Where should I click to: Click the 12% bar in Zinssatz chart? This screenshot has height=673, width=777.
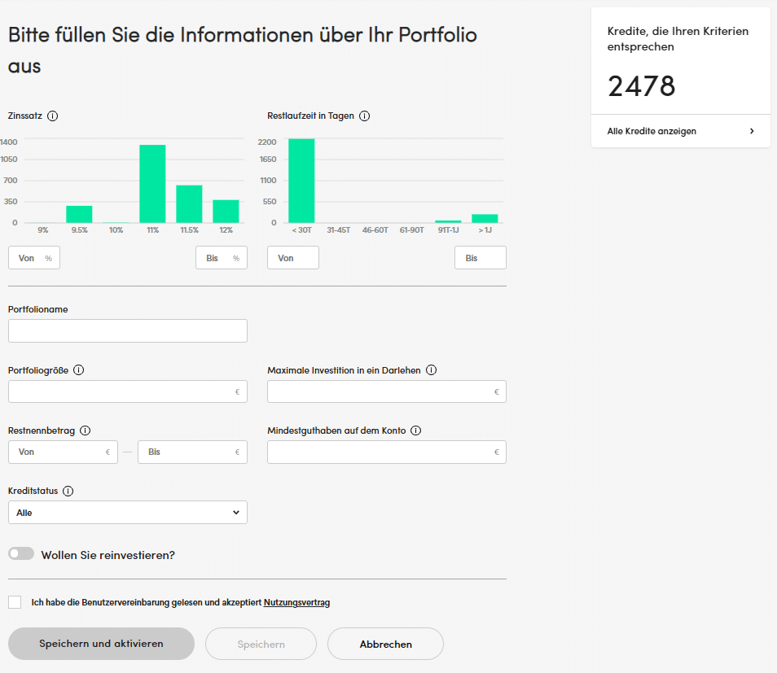coord(226,212)
